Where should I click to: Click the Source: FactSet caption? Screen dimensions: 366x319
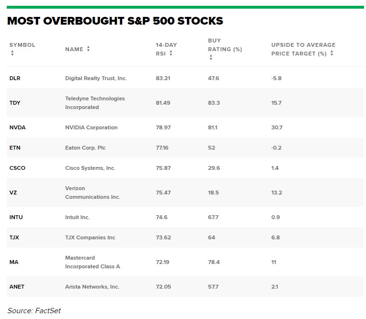(34, 311)
